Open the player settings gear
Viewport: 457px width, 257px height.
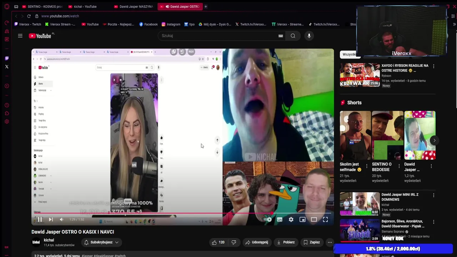(291, 220)
